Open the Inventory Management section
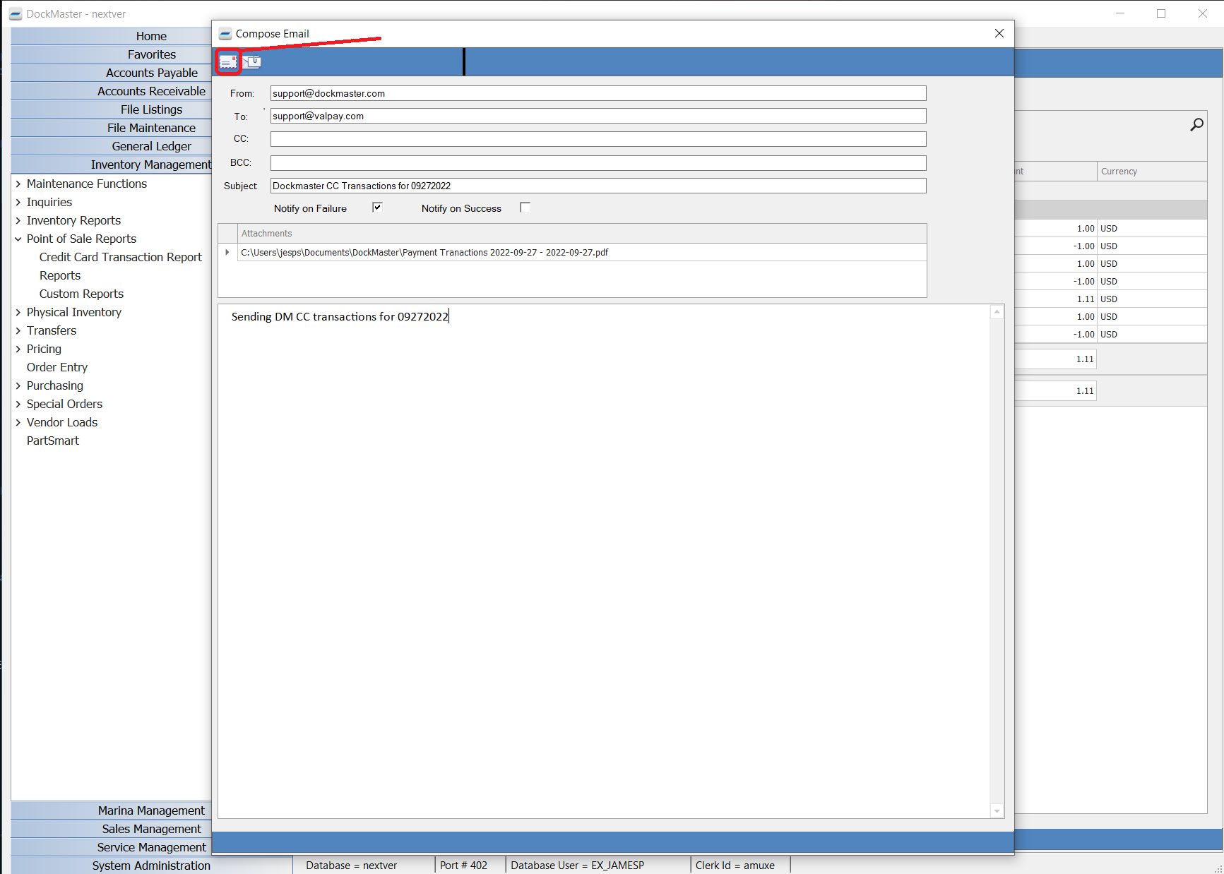Screen dimensions: 1224x874 [112, 164]
